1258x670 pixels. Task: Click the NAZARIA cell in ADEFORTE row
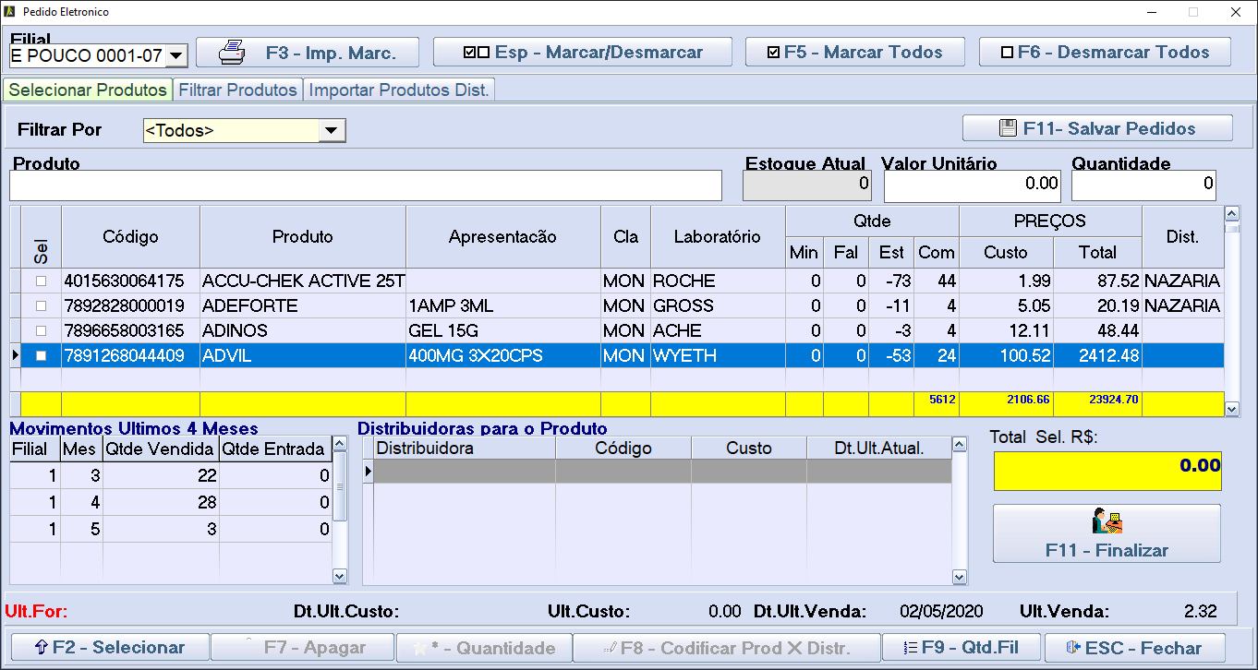click(x=1182, y=305)
